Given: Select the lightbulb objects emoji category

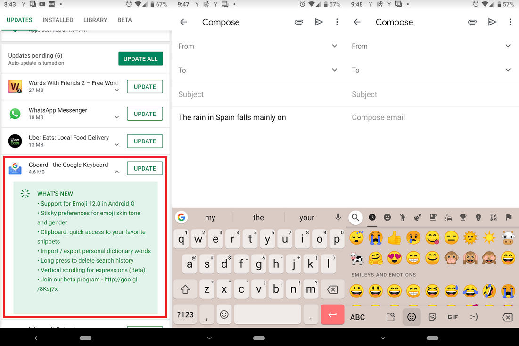Looking at the screenshot, I should [x=478, y=217].
